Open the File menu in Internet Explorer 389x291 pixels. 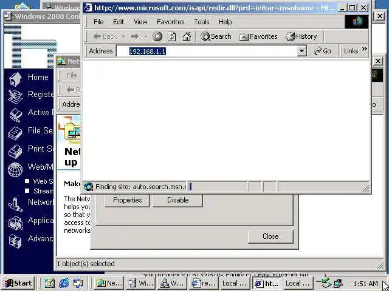click(98, 22)
